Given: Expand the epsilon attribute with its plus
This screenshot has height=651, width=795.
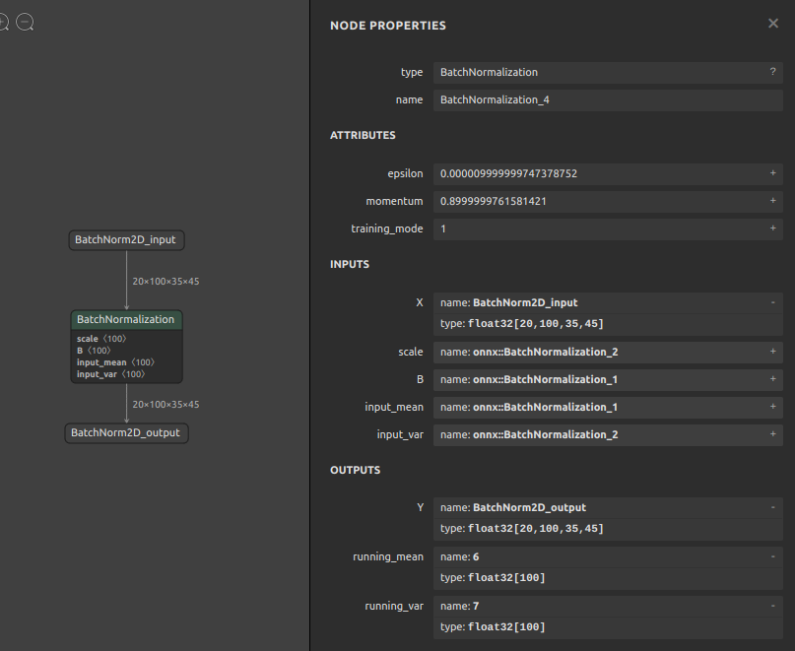Looking at the screenshot, I should coord(772,173).
